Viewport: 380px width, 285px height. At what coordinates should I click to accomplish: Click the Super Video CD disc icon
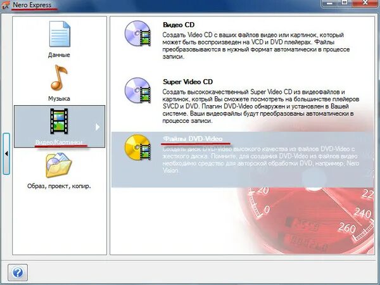pyautogui.click(x=137, y=91)
